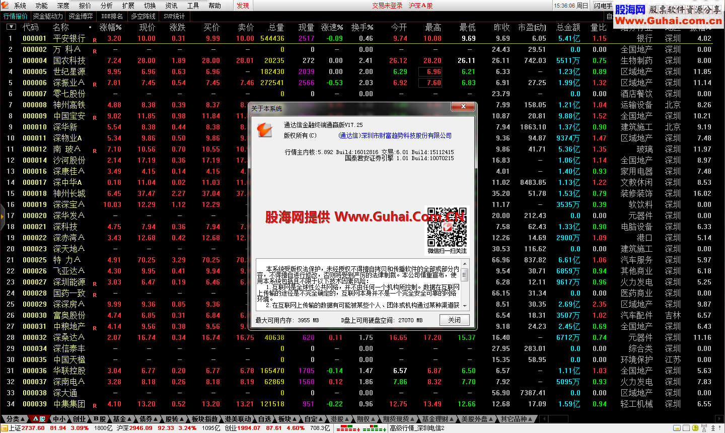Open the 分类 dropdown tab at the bottom
725x433 pixels.
(15, 419)
